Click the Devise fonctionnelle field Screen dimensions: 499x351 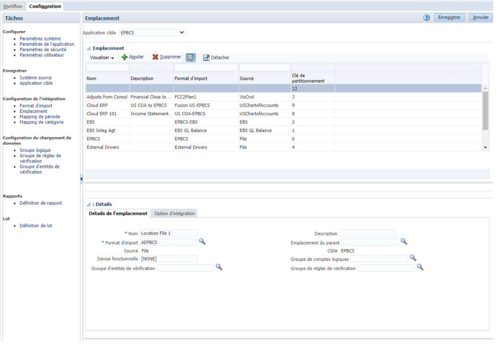click(x=169, y=258)
